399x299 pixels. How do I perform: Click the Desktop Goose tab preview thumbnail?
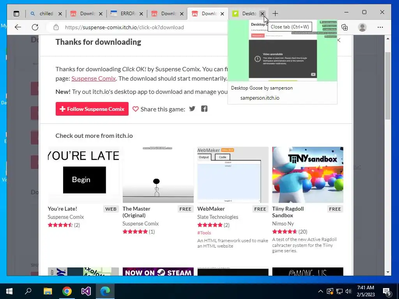click(x=282, y=50)
